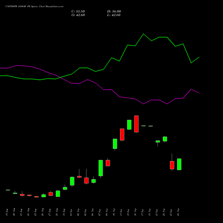The height and width of the screenshot is (223, 223).
Task: Select the '24 Sep' date label
Action: coord(178,212)
